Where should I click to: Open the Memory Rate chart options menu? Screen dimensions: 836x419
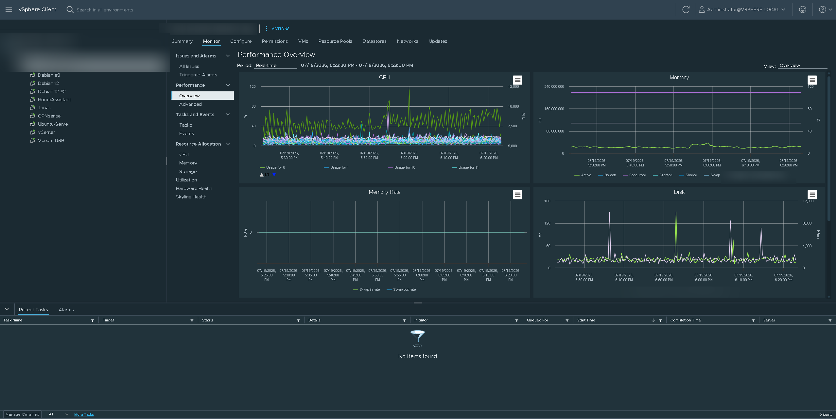tap(517, 194)
